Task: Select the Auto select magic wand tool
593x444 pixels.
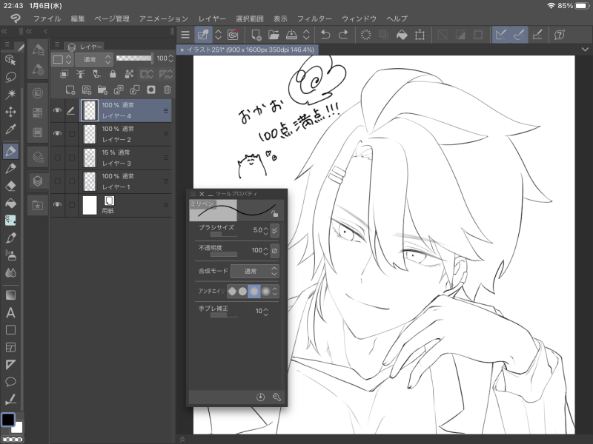Action: pyautogui.click(x=10, y=94)
